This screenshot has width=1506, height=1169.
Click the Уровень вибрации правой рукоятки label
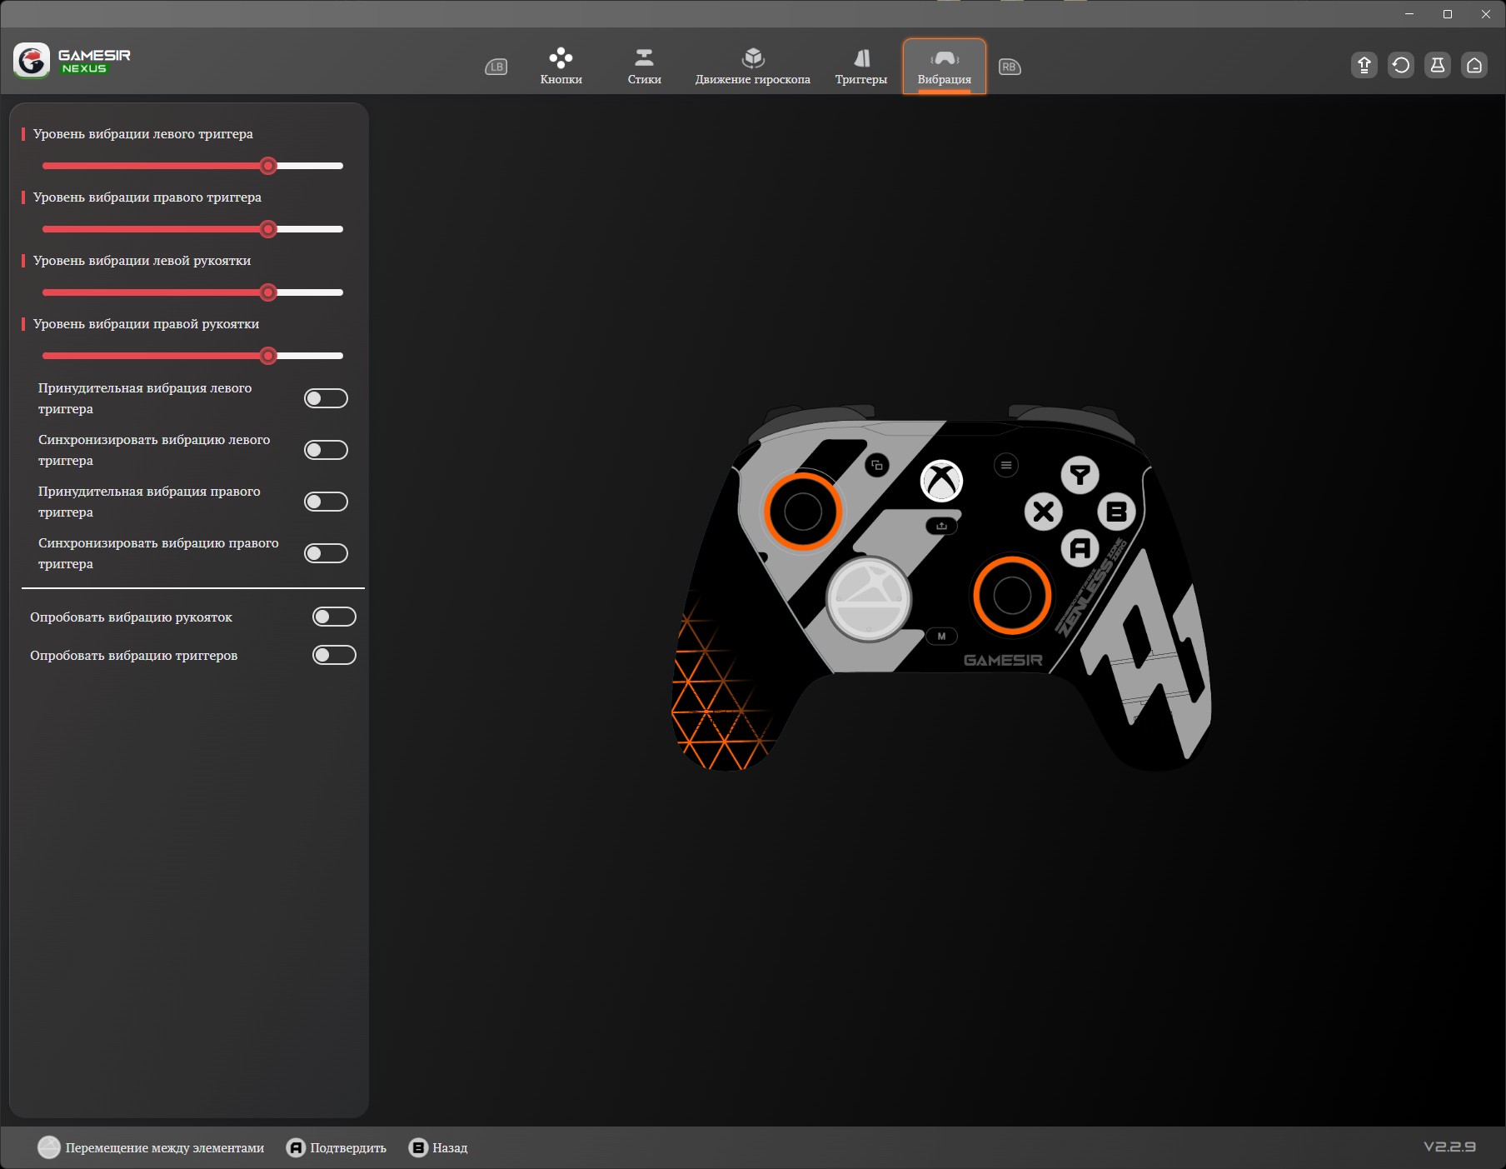click(x=147, y=324)
